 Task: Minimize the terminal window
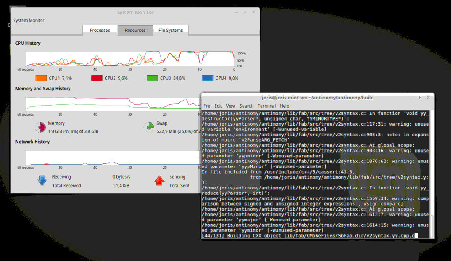coord(411,98)
